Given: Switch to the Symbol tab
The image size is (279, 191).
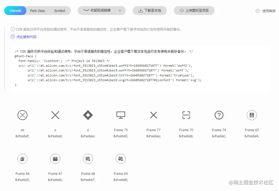Looking at the screenshot, I should (x=60, y=11).
